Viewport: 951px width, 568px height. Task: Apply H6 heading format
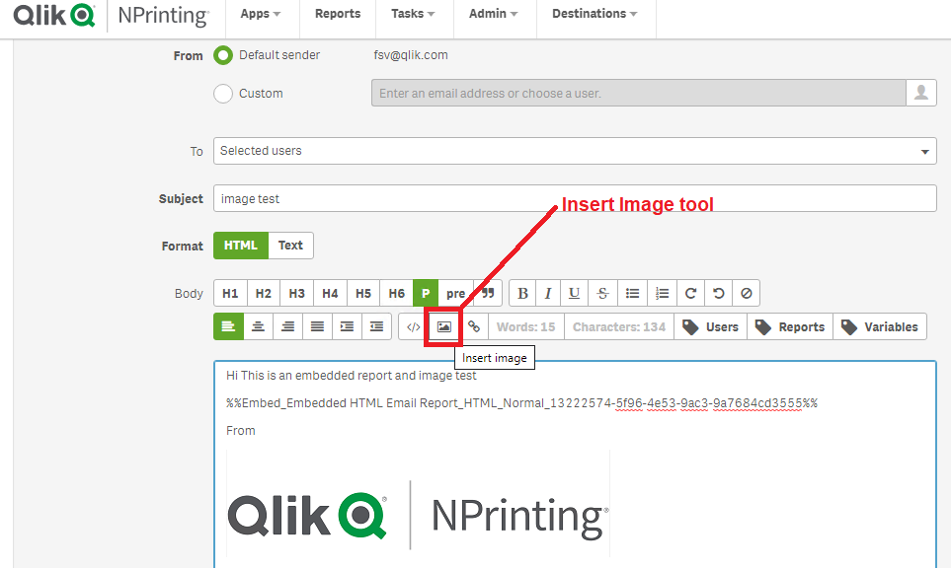[x=397, y=293]
